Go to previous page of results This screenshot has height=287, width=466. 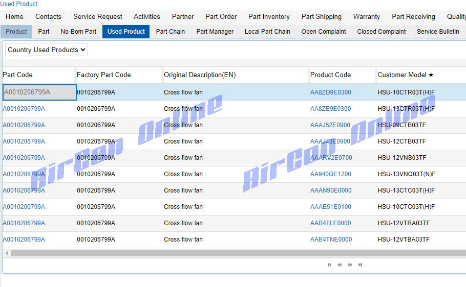[340, 265]
